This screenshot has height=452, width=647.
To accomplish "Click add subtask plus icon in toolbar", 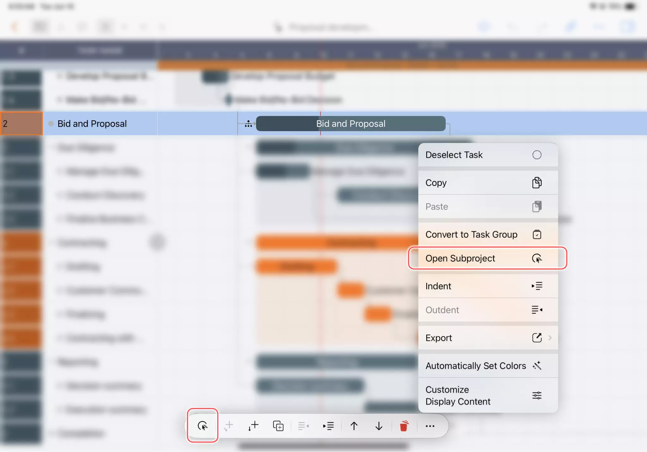I will (x=253, y=426).
